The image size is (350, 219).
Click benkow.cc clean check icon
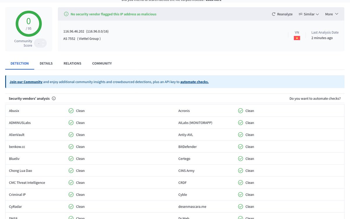tap(71, 147)
